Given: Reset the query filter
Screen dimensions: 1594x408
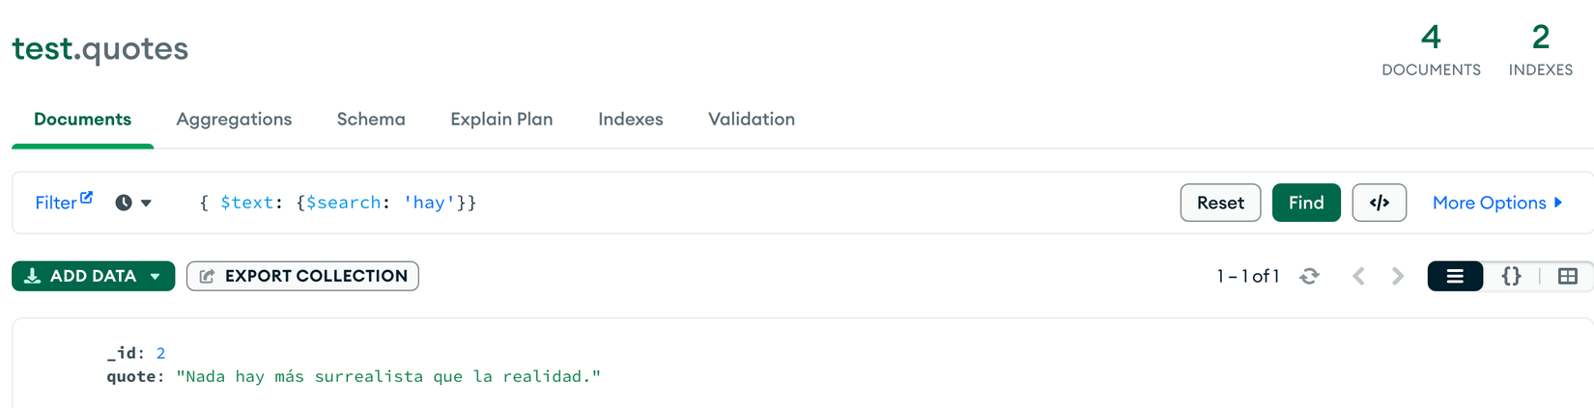Looking at the screenshot, I should coord(1219,203).
